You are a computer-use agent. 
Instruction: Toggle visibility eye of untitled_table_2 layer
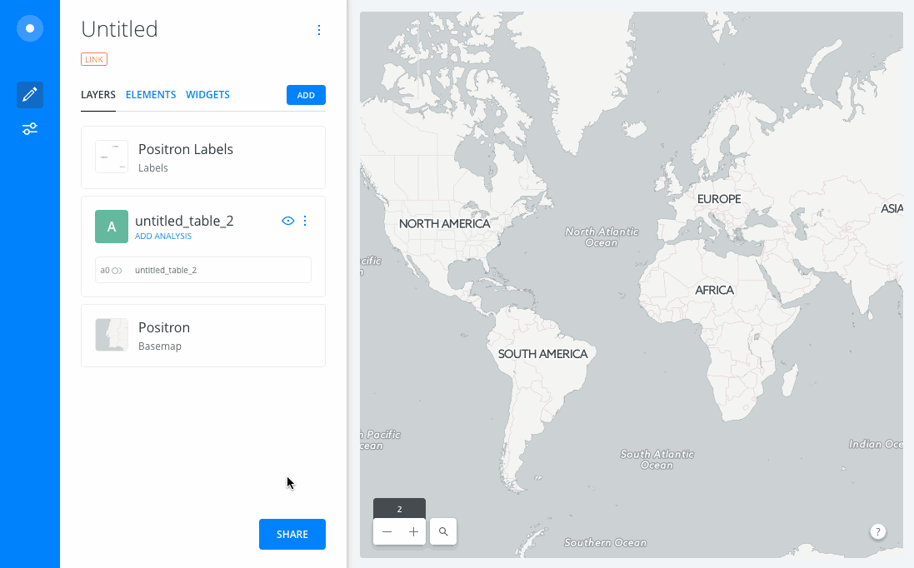click(x=288, y=221)
